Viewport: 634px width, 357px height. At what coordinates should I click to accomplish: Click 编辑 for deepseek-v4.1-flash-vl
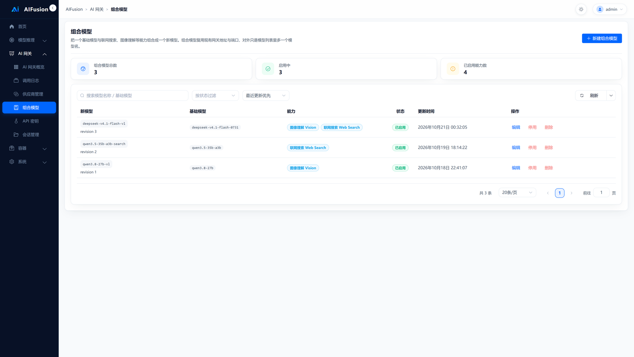(516, 127)
